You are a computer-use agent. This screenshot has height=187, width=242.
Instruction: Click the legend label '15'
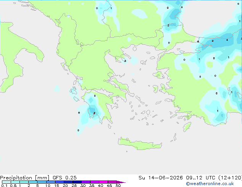click(x=56, y=185)
